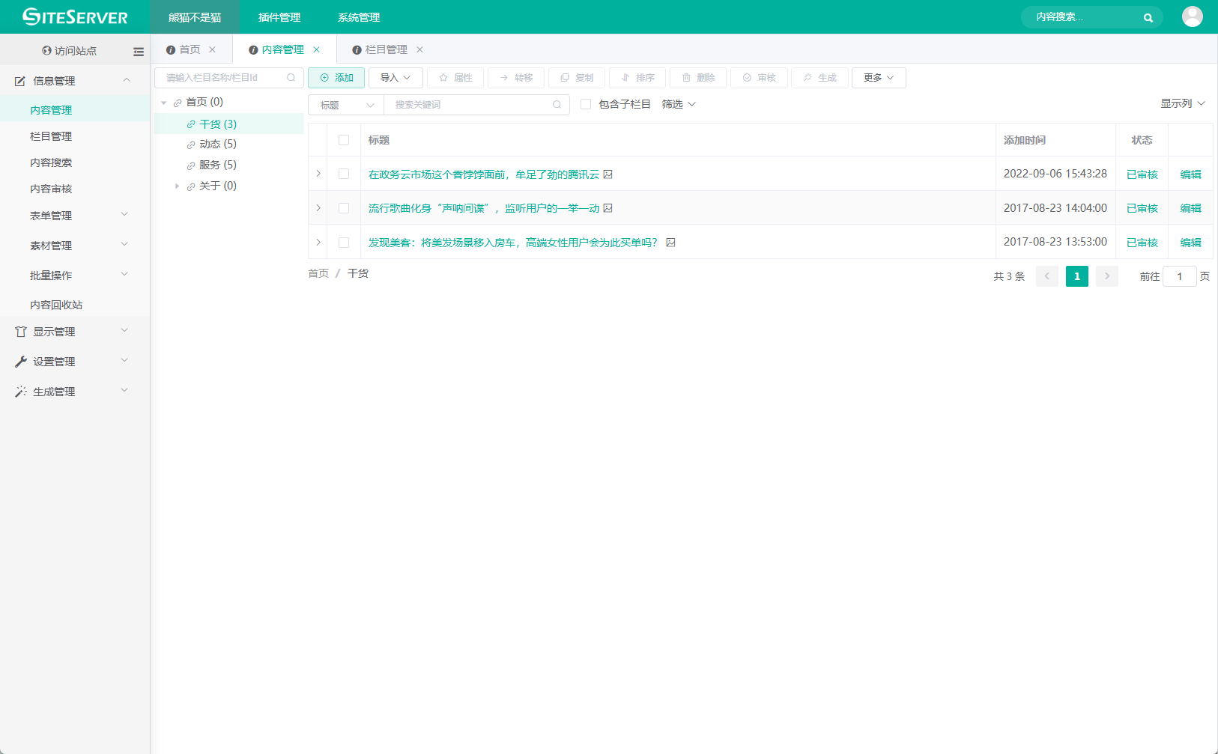Click the 删除 trash toolbar button
Viewport: 1218px width, 754px height.
698,78
